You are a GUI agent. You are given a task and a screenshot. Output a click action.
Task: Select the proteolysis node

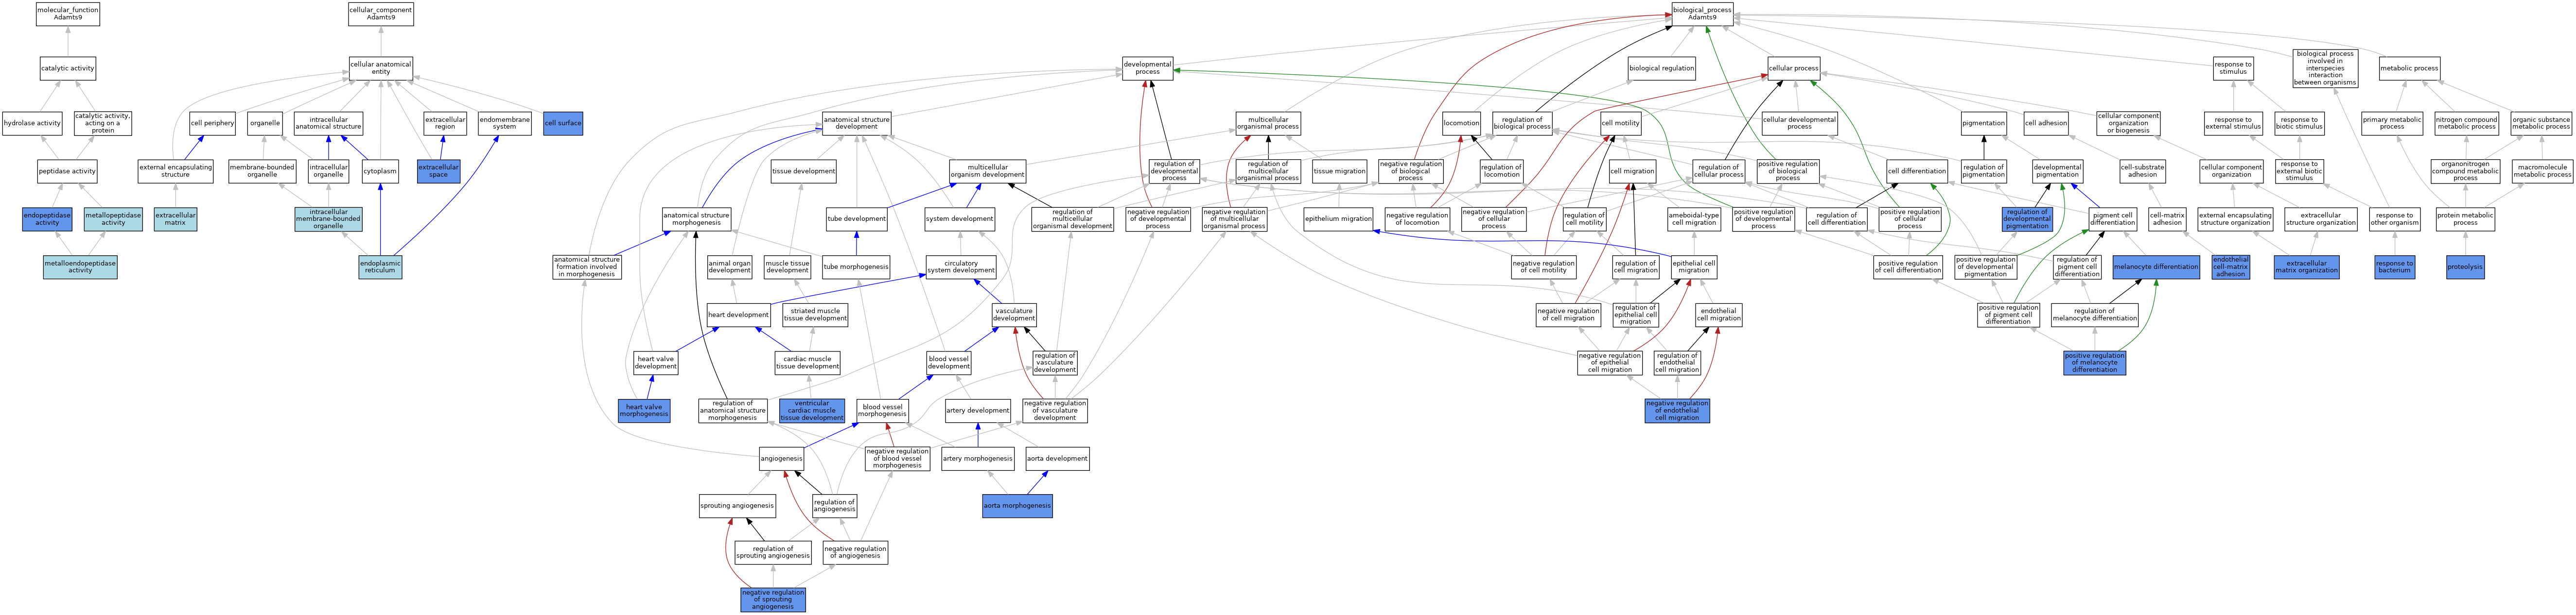tap(2465, 266)
